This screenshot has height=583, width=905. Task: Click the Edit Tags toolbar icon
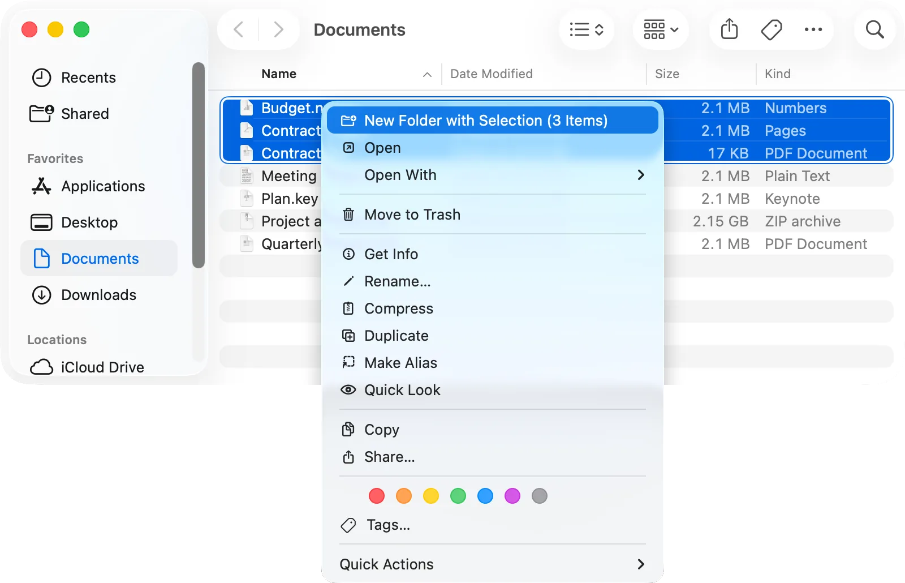[x=772, y=29]
